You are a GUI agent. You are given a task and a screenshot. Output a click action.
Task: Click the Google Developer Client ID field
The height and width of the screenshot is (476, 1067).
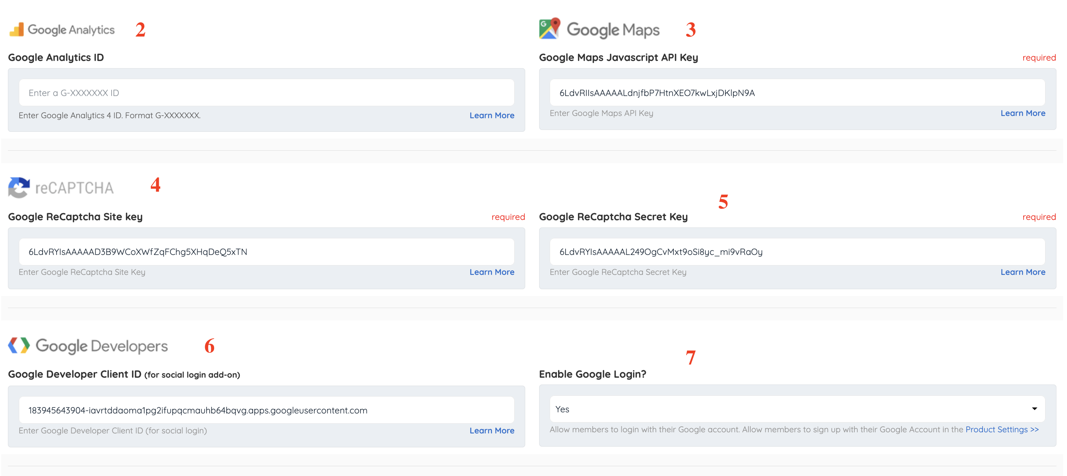(x=266, y=410)
